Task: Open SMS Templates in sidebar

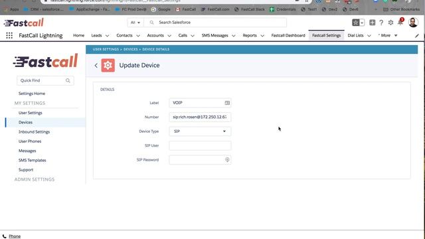Action: 33,160
